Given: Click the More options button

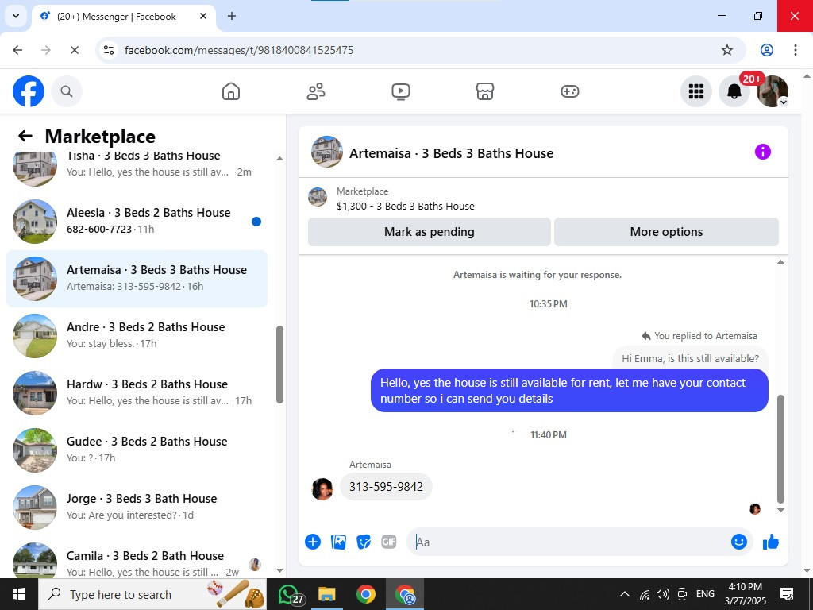Looking at the screenshot, I should pos(666,232).
